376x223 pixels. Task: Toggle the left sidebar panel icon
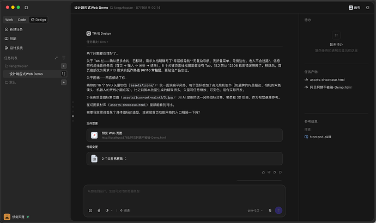click(26, 8)
